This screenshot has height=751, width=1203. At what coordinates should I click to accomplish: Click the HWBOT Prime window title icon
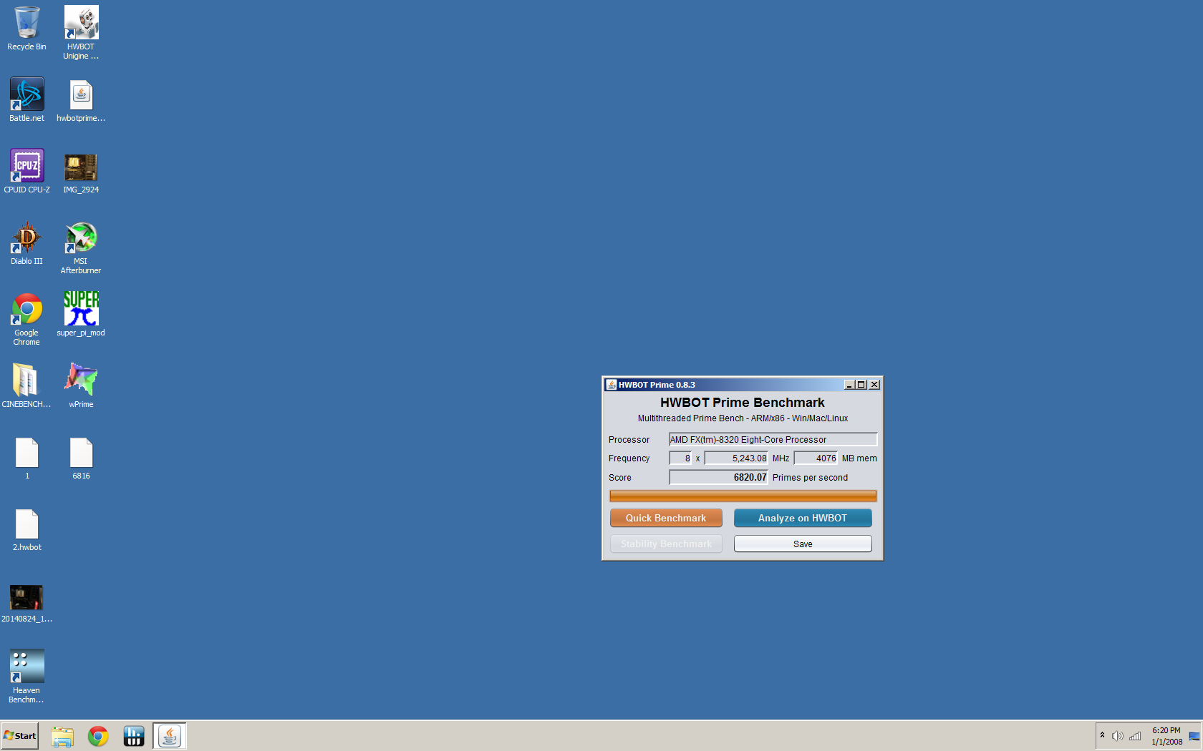coord(611,385)
